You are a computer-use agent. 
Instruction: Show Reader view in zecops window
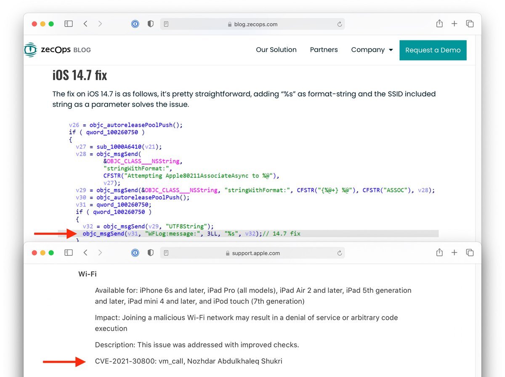coord(166,24)
